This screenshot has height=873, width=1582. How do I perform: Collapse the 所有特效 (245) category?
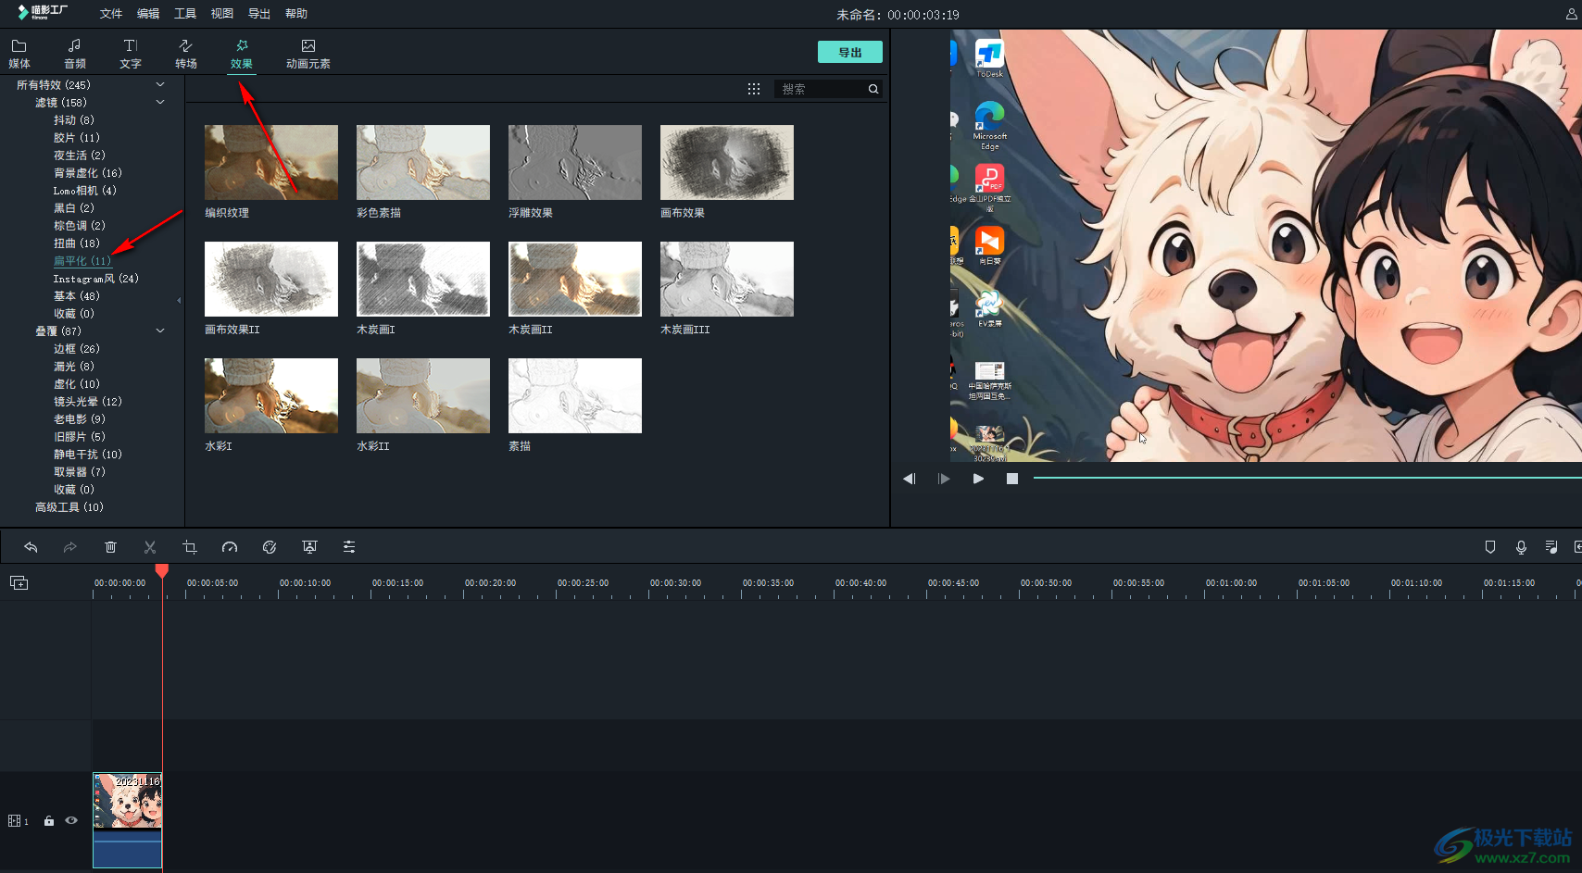tap(160, 84)
